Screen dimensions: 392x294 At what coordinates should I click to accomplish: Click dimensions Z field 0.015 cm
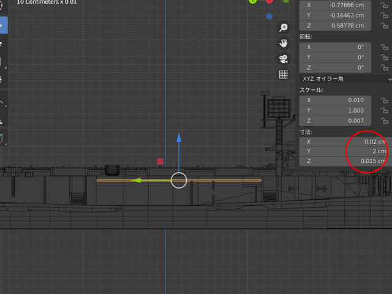(345, 161)
